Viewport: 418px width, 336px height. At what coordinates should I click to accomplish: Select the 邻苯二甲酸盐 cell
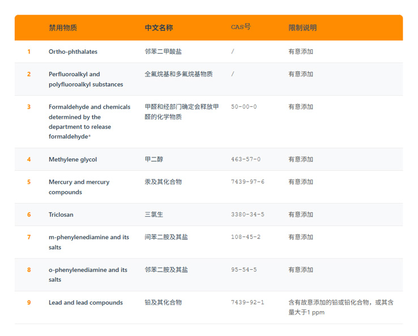[x=163, y=51]
